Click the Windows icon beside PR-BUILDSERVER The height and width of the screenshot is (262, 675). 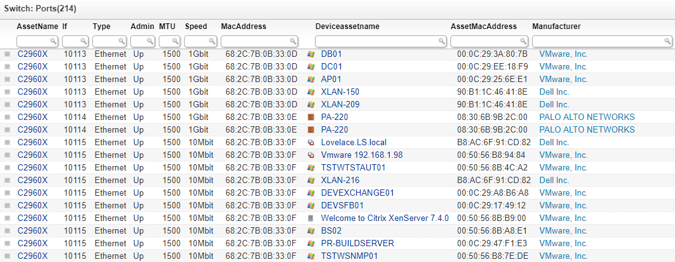tap(311, 244)
